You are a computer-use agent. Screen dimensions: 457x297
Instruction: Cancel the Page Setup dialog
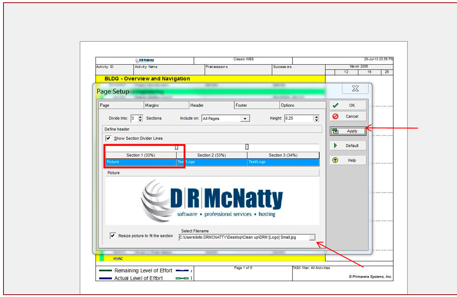(x=348, y=116)
